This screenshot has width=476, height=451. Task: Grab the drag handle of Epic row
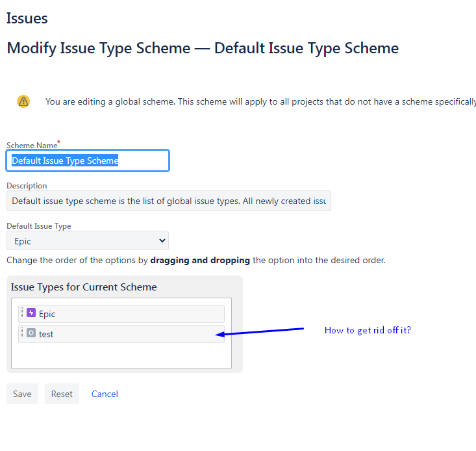22,313
